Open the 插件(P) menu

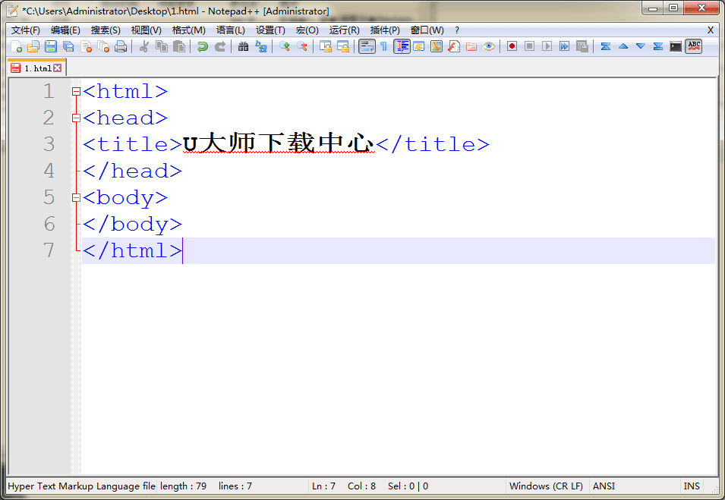(384, 30)
